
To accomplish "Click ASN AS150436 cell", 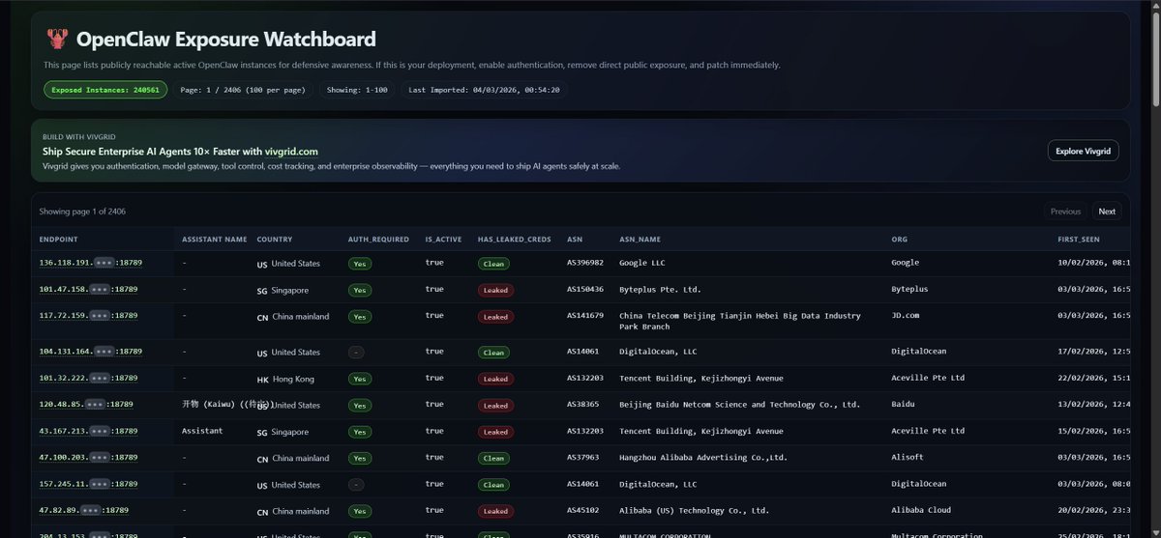I will click(585, 289).
